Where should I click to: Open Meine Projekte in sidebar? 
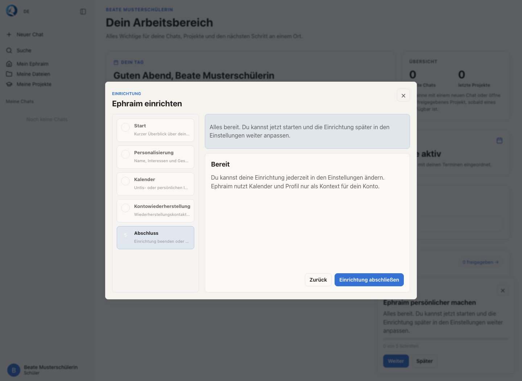(x=34, y=84)
